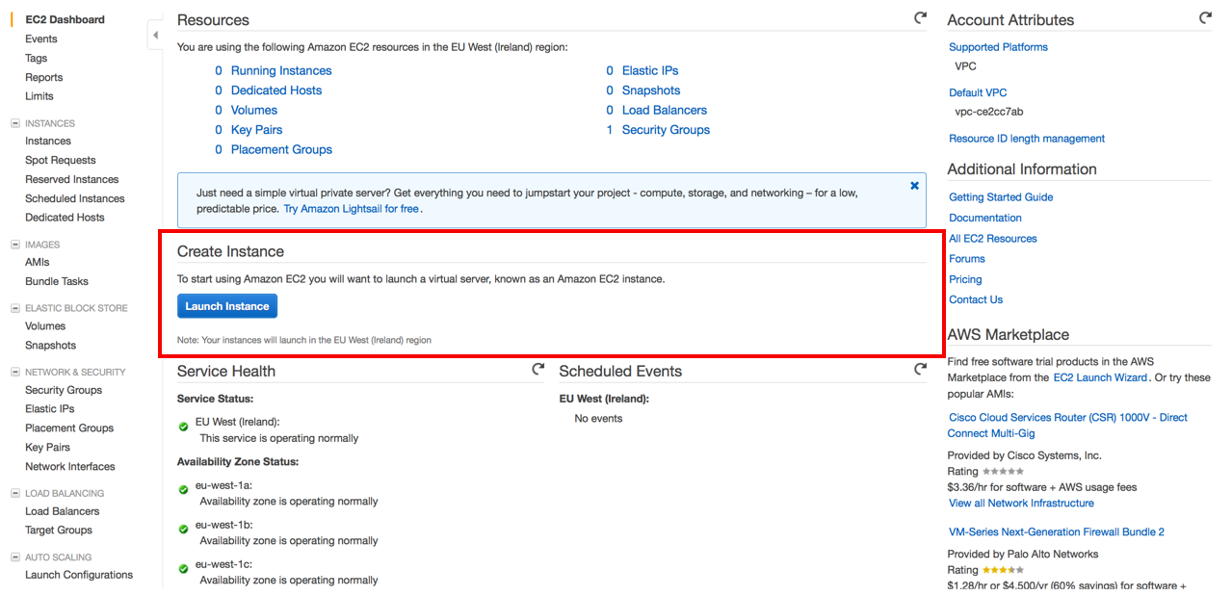Dismiss the Lightsail promotion banner
The image size is (1232, 596).
914,186
